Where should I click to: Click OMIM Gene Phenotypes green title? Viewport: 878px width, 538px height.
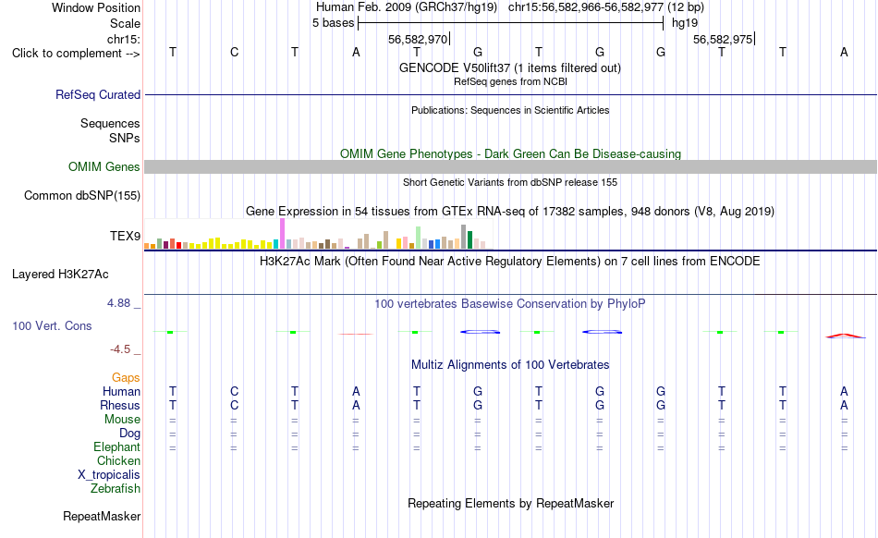click(x=510, y=154)
